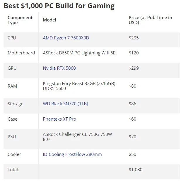Image resolution: width=186 pixels, height=185 pixels.
Task: Click the $299 GPU price cell
Action: (134, 68)
